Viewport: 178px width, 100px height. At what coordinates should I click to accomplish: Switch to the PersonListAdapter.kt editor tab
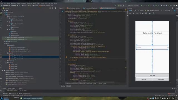click(x=90, y=8)
